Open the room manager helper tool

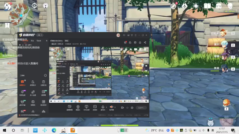(33, 83)
